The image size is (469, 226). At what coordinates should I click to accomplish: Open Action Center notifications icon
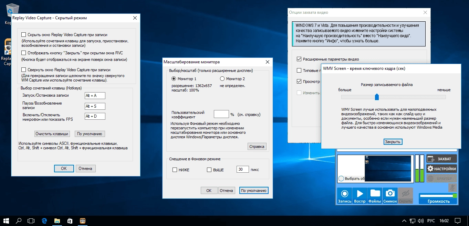[x=457, y=220]
